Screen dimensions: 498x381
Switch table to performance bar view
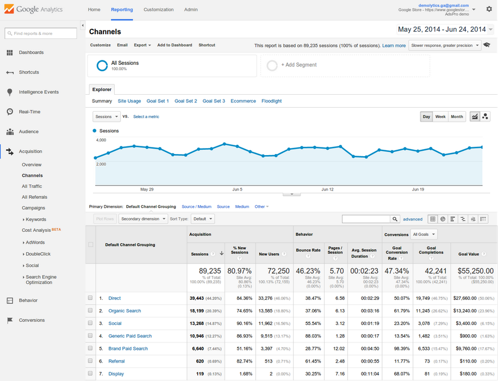(x=453, y=219)
